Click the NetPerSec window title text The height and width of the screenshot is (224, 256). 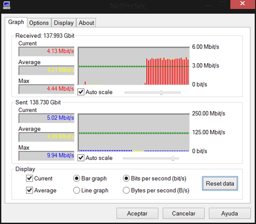pos(128,6)
